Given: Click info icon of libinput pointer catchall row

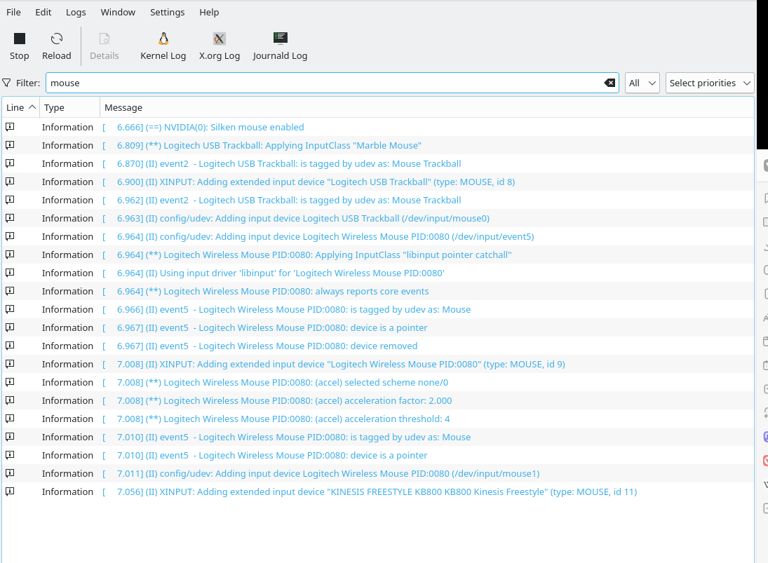Looking at the screenshot, I should pyautogui.click(x=10, y=255).
